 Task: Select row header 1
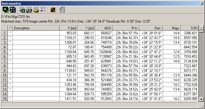(x=5, y=33)
